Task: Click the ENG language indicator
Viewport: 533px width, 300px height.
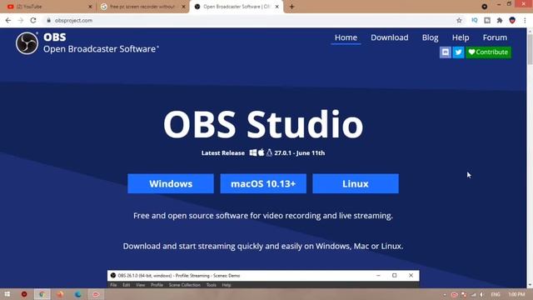Action: [x=496, y=294]
